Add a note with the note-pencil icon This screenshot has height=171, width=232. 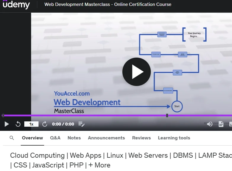click(81, 124)
